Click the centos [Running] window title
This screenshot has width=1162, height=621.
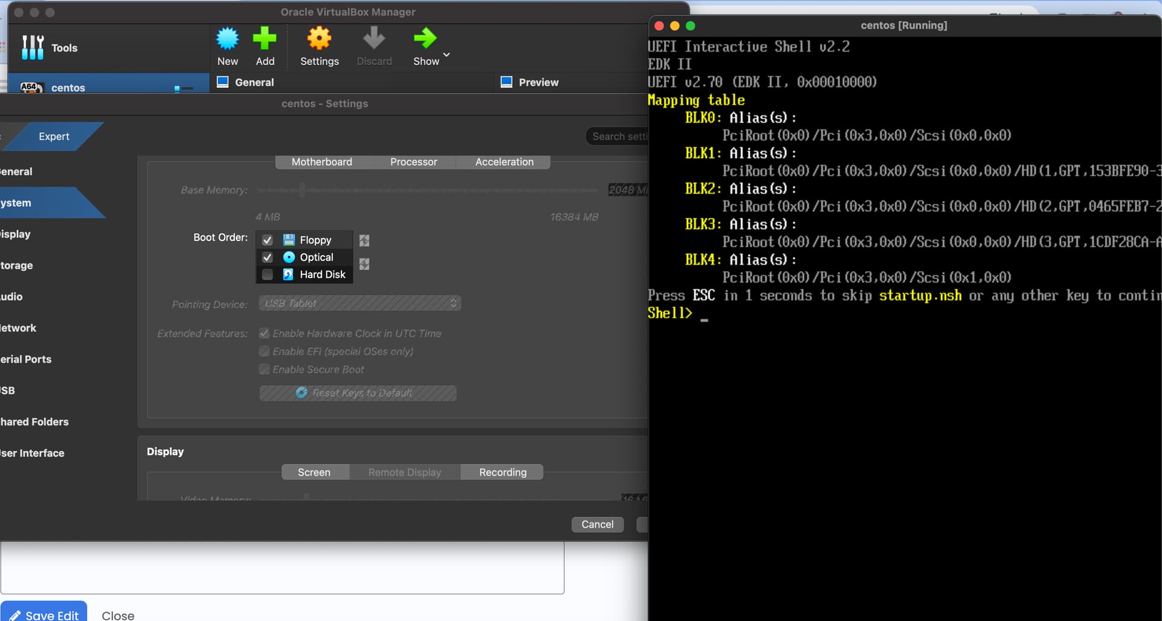[x=904, y=25]
